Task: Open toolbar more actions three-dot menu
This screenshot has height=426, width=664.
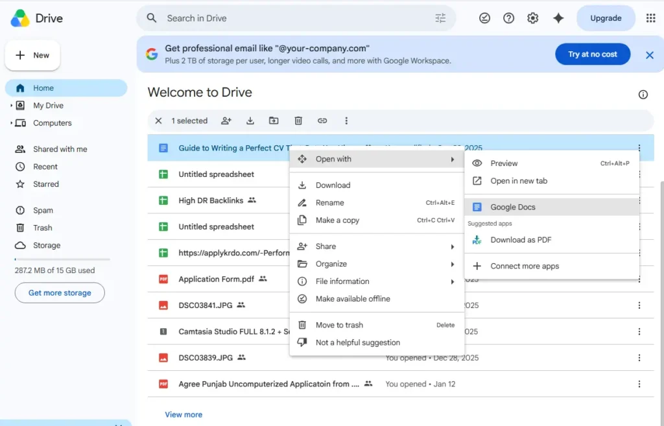Action: (x=346, y=121)
